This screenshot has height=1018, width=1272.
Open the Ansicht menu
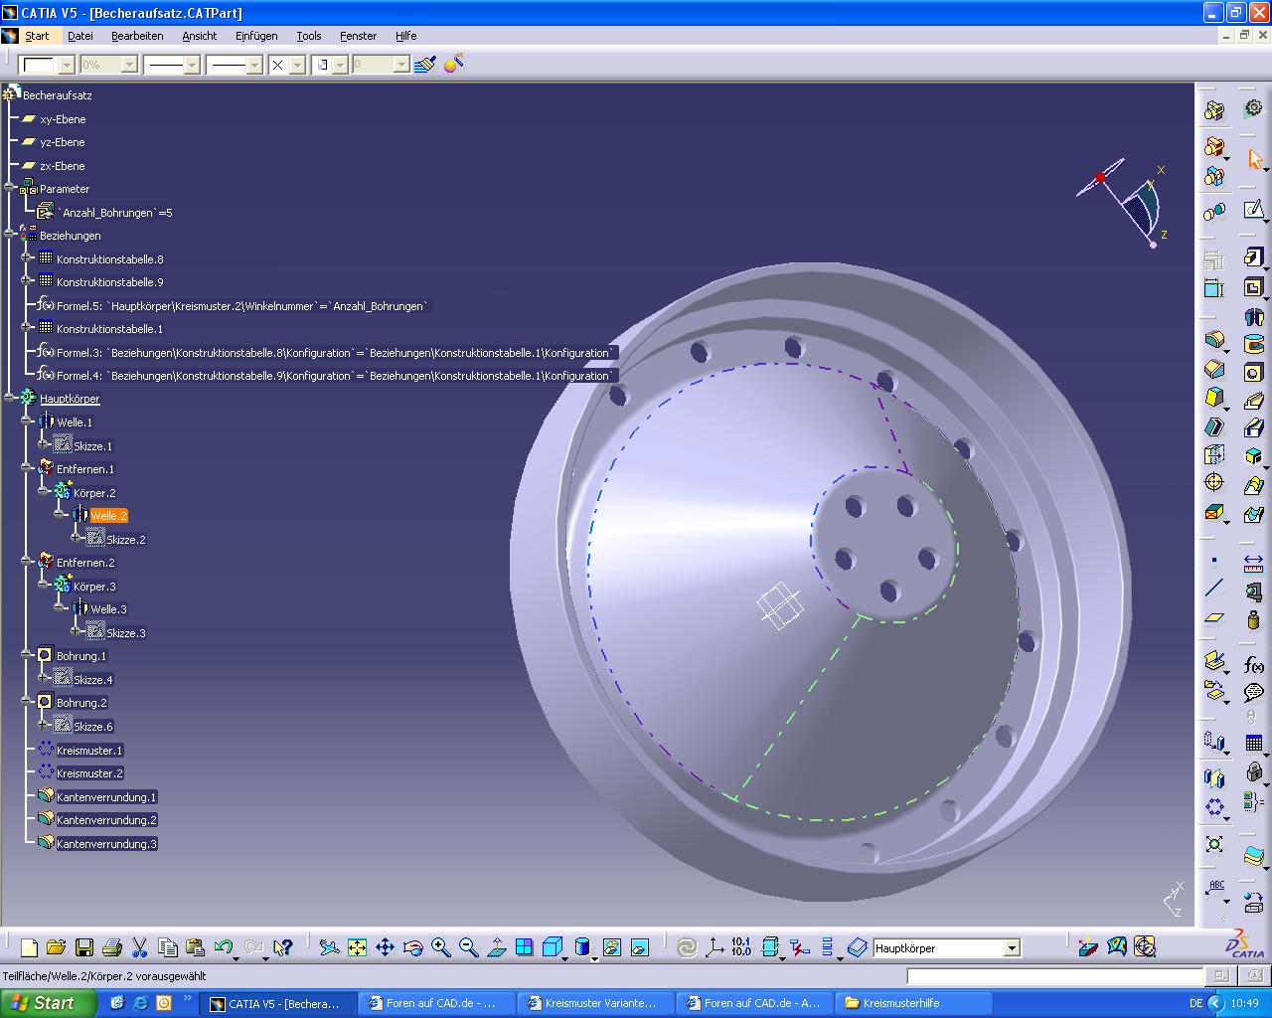click(x=199, y=36)
